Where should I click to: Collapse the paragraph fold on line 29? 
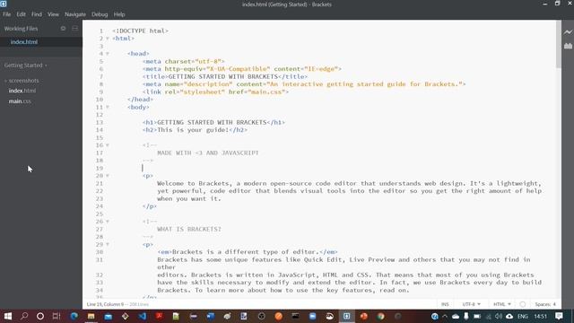pos(108,244)
